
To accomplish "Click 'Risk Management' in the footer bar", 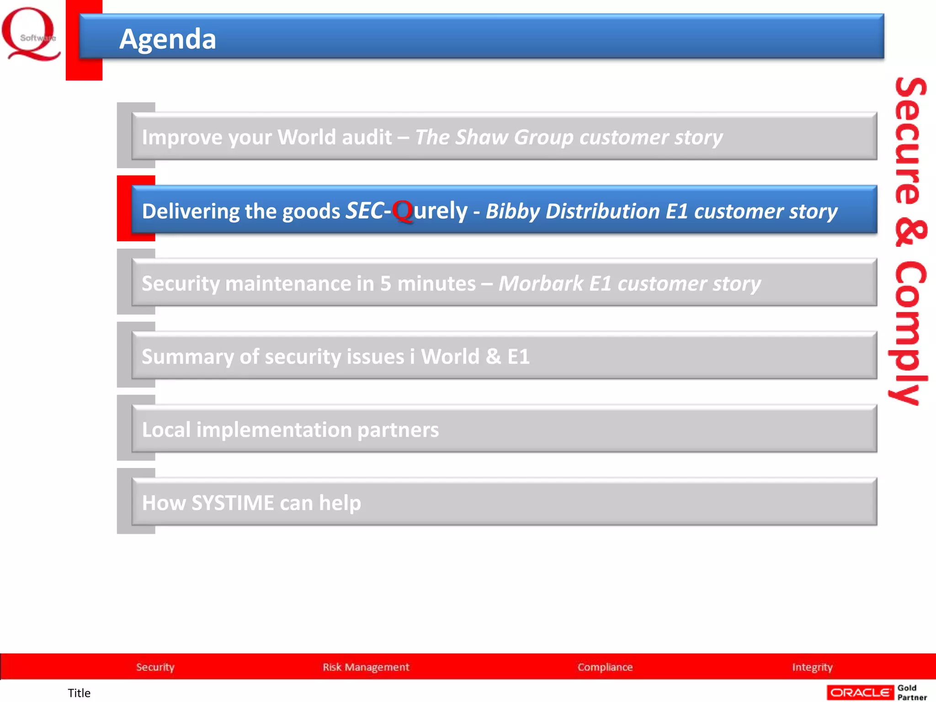I will 366,667.
